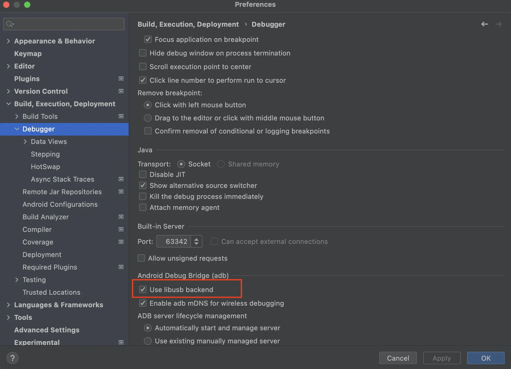Collapse the Build, Execution, Deployment section
The height and width of the screenshot is (369, 511).
8,104
